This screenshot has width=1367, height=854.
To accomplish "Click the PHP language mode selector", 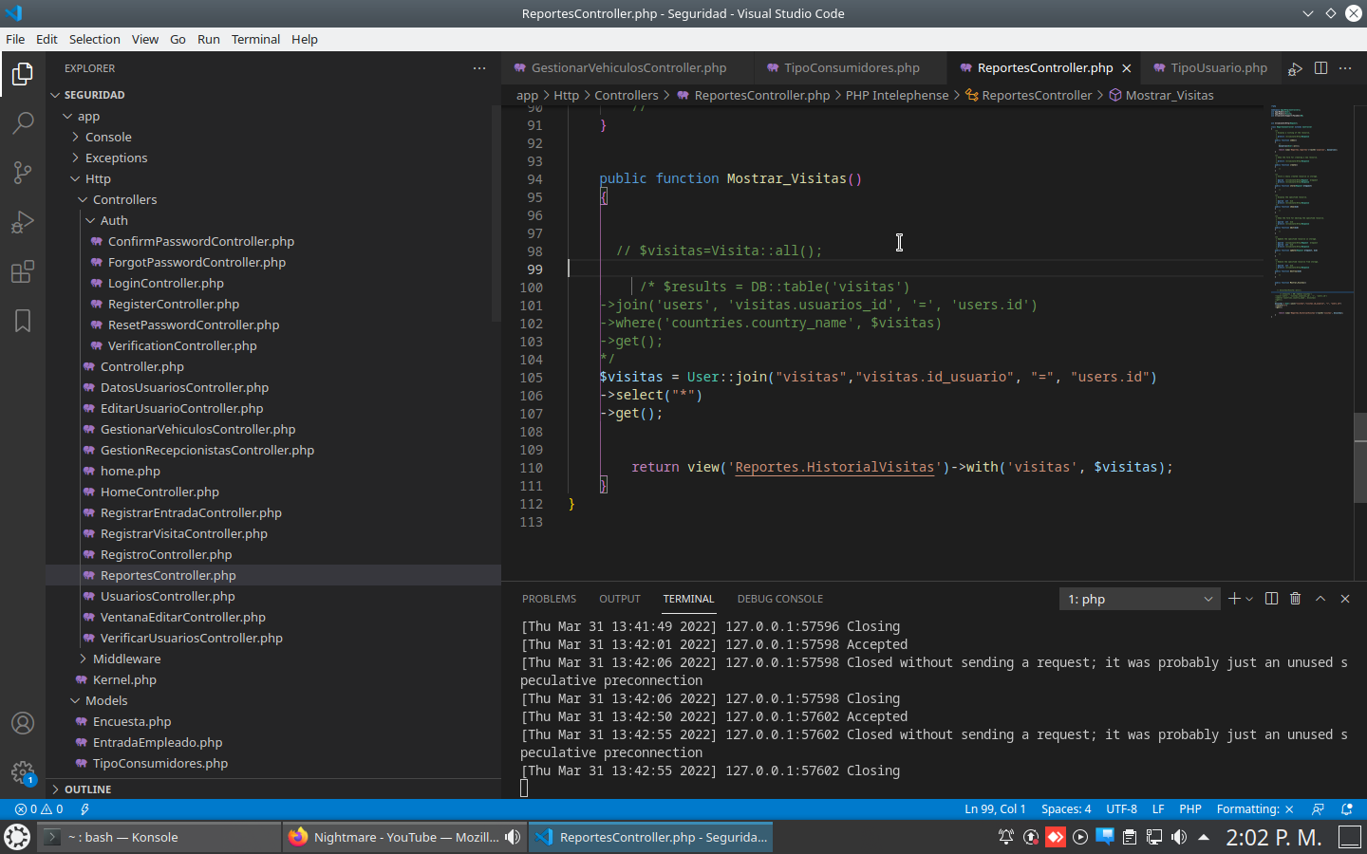I will point(1190,809).
